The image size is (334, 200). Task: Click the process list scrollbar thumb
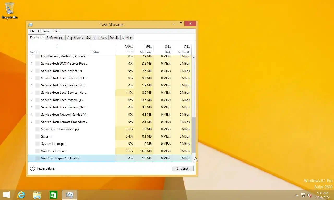[194, 135]
